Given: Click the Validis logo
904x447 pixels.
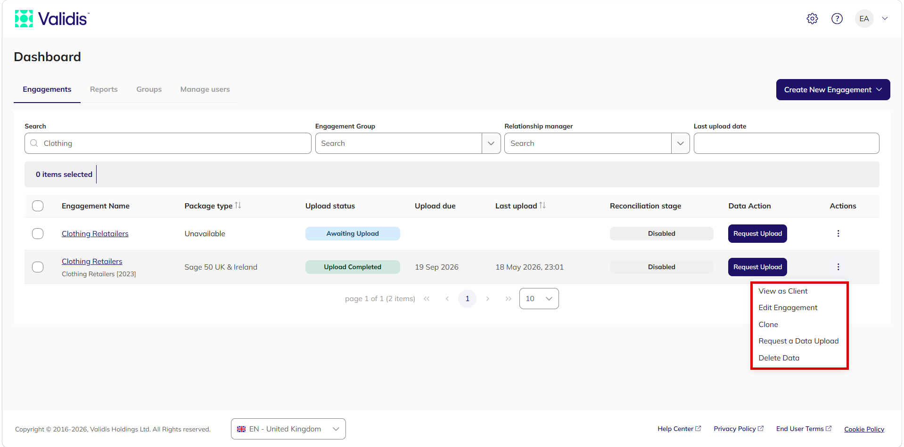Looking at the screenshot, I should click(52, 19).
